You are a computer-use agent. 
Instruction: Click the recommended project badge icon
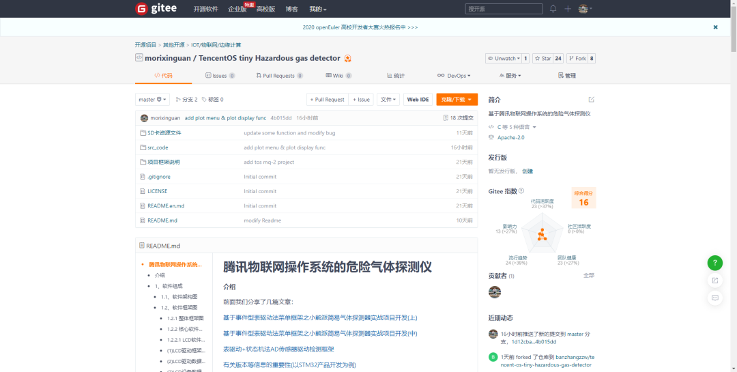tap(347, 59)
